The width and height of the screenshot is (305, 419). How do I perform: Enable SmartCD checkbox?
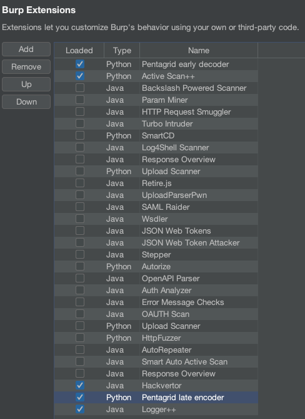click(80, 135)
